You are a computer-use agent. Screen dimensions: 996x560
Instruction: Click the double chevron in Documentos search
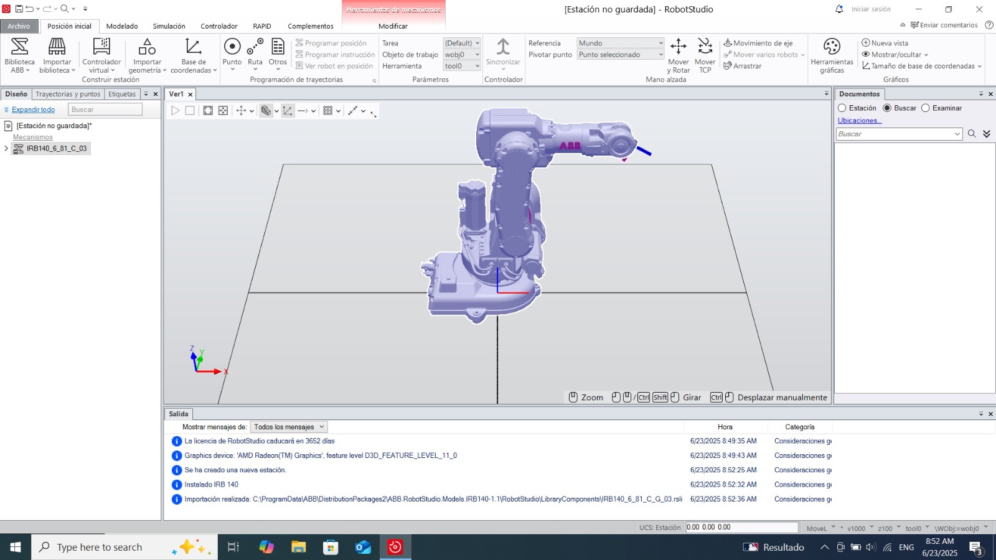[x=987, y=134]
